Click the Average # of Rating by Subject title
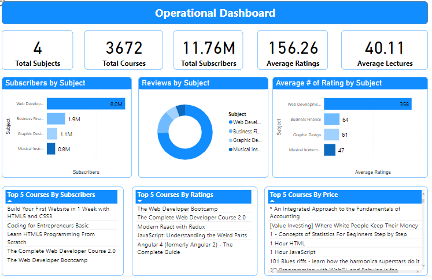Viewport: 432px width, 280px height. 328,83
